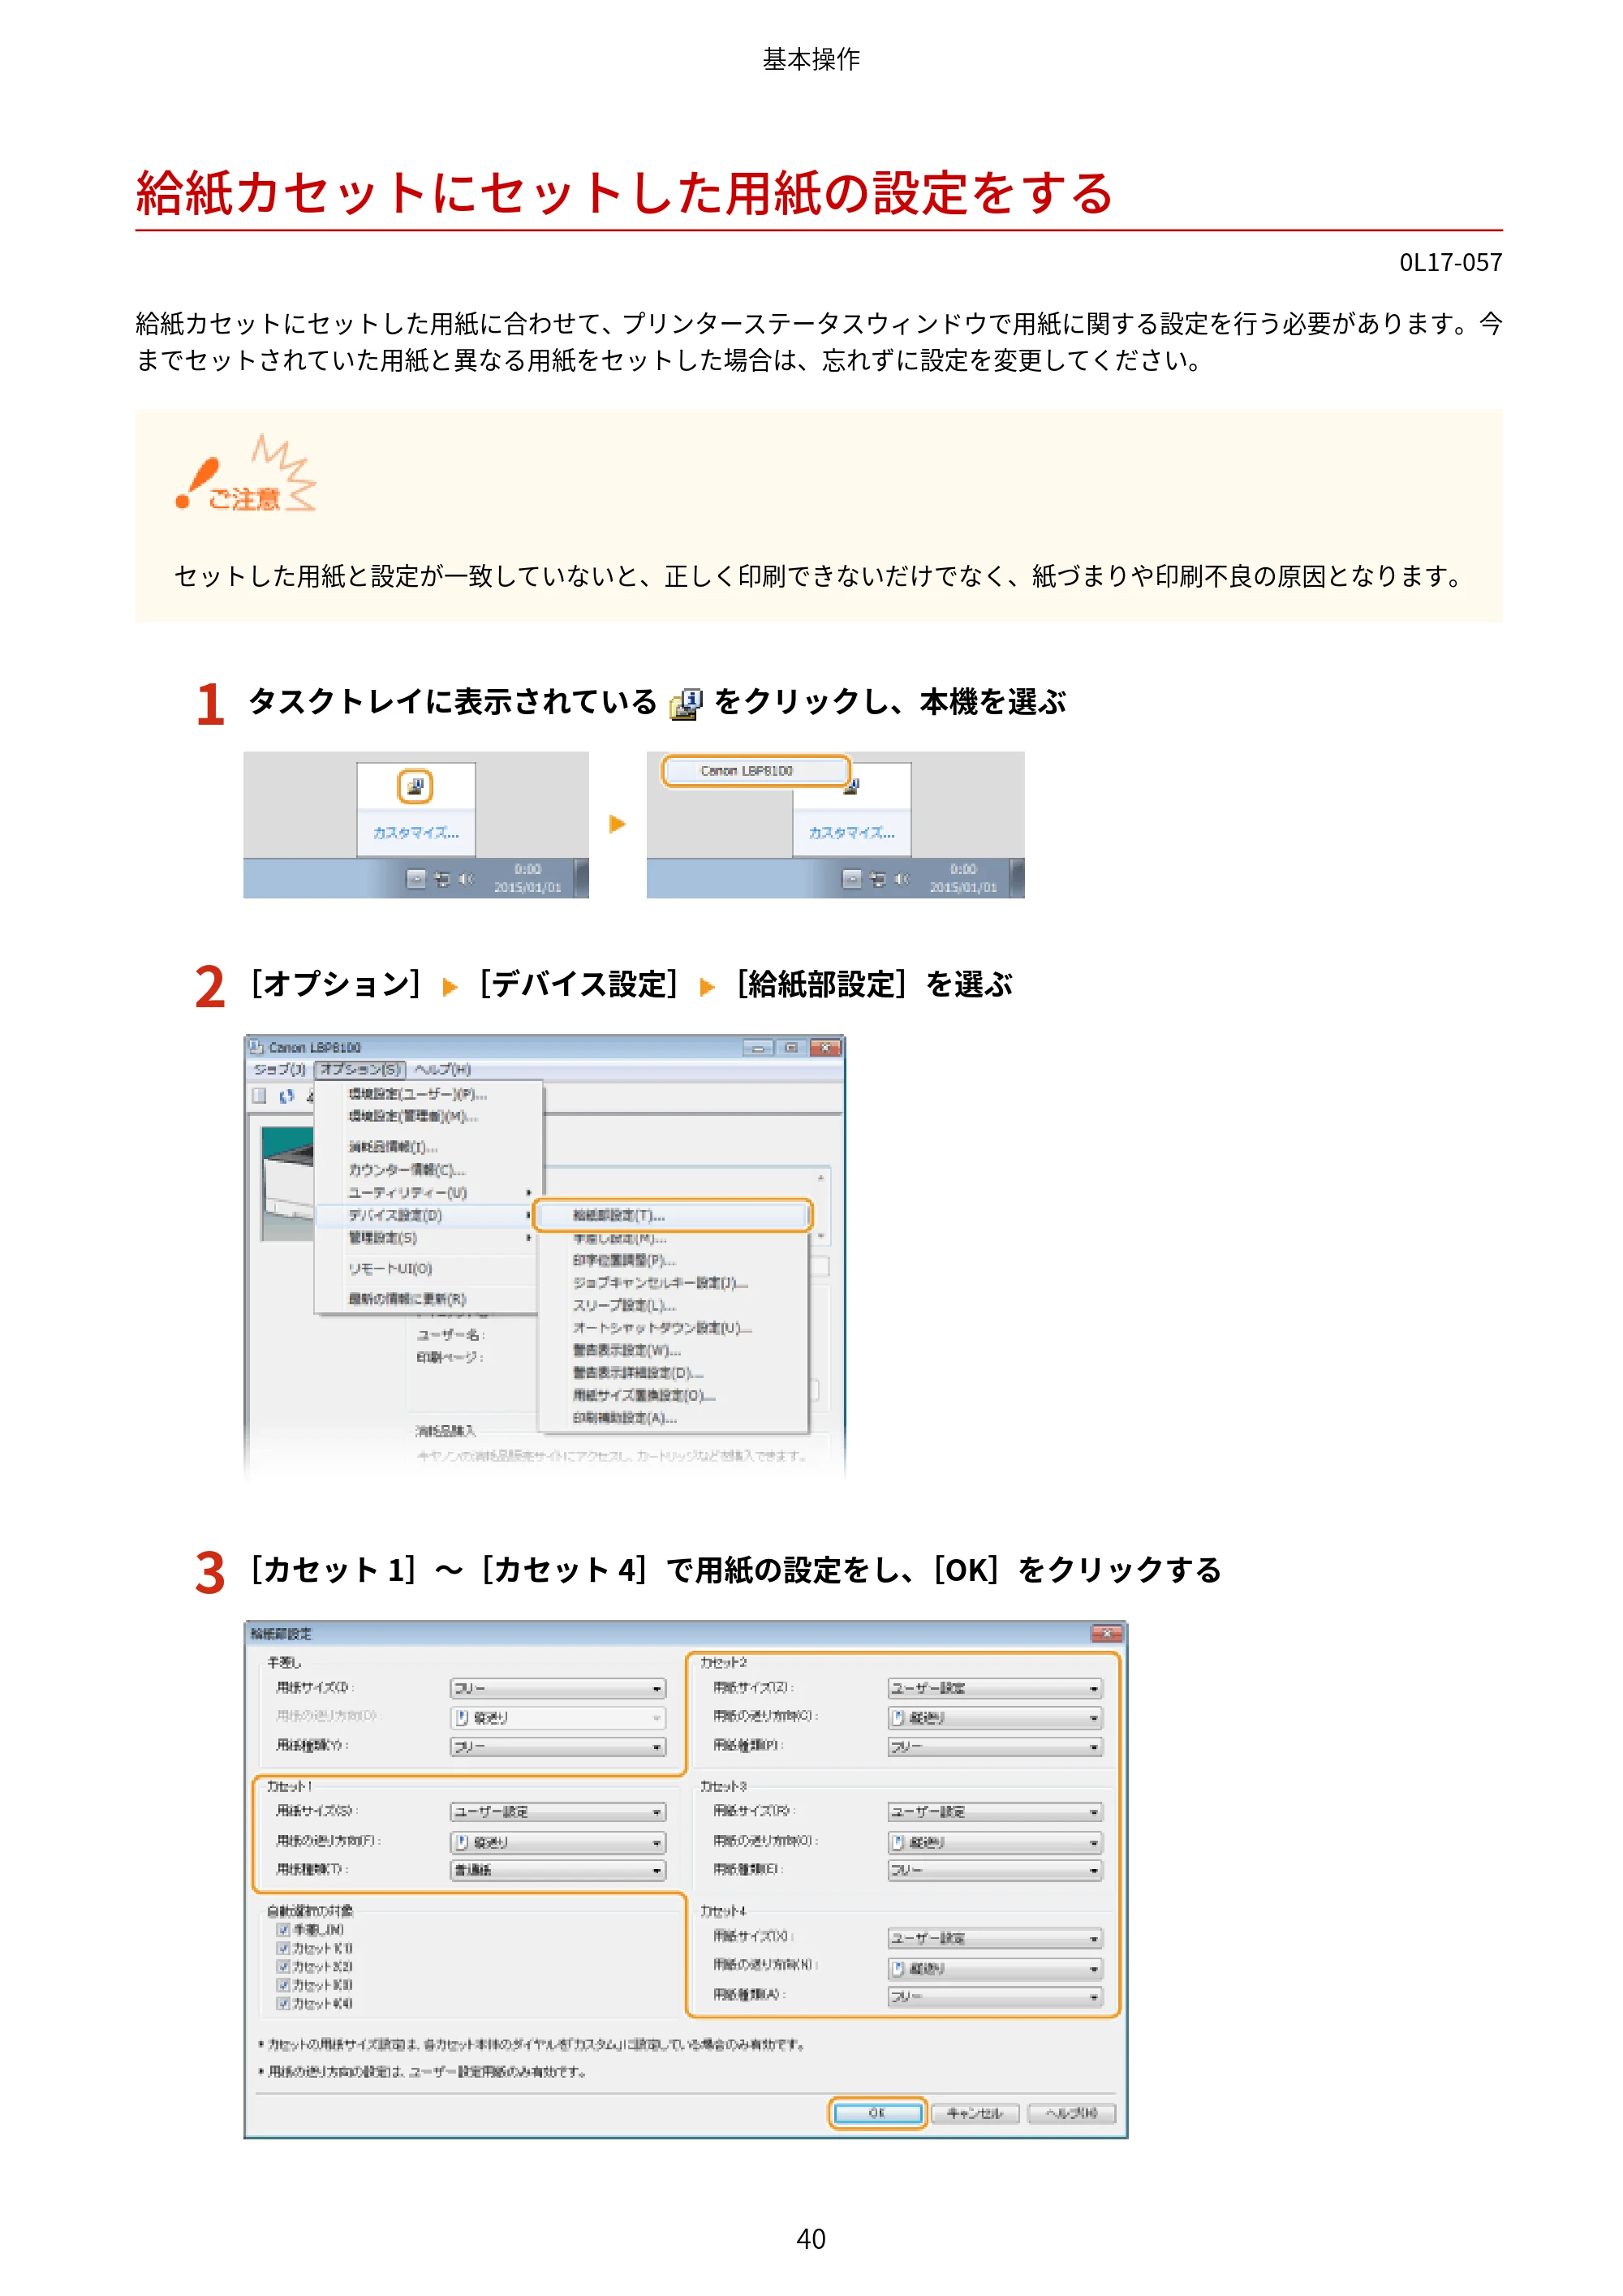
Task: Open カセット1 用紙サイズ(S) dropdown
Action: (558, 1812)
